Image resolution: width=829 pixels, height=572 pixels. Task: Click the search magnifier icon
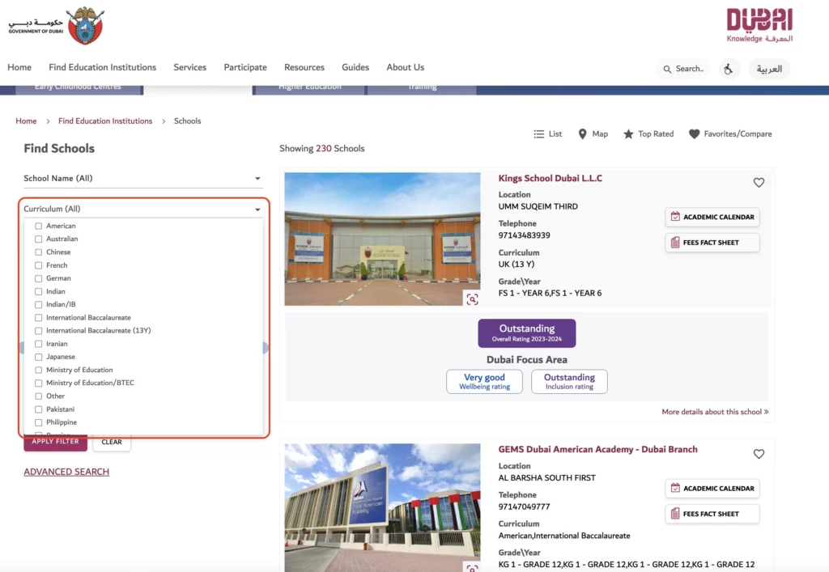coord(667,70)
